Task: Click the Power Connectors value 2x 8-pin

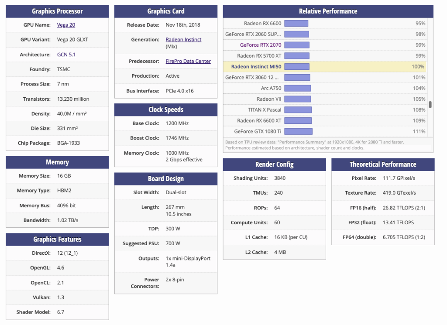Action: click(175, 280)
